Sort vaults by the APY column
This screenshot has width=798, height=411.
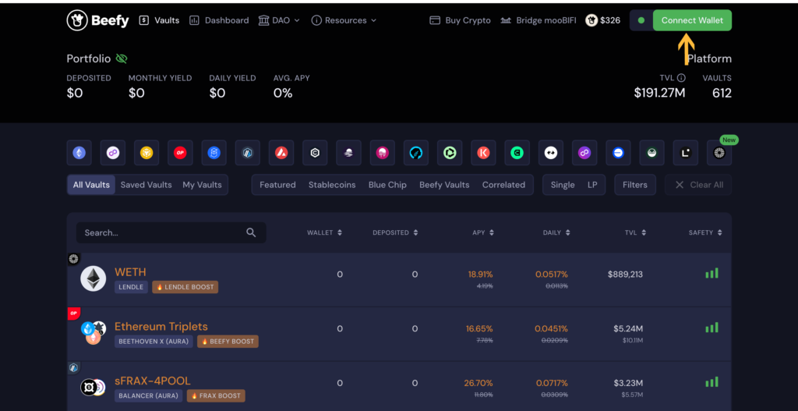pyautogui.click(x=483, y=232)
